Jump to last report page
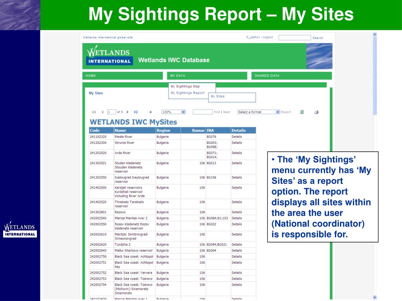 136,112
